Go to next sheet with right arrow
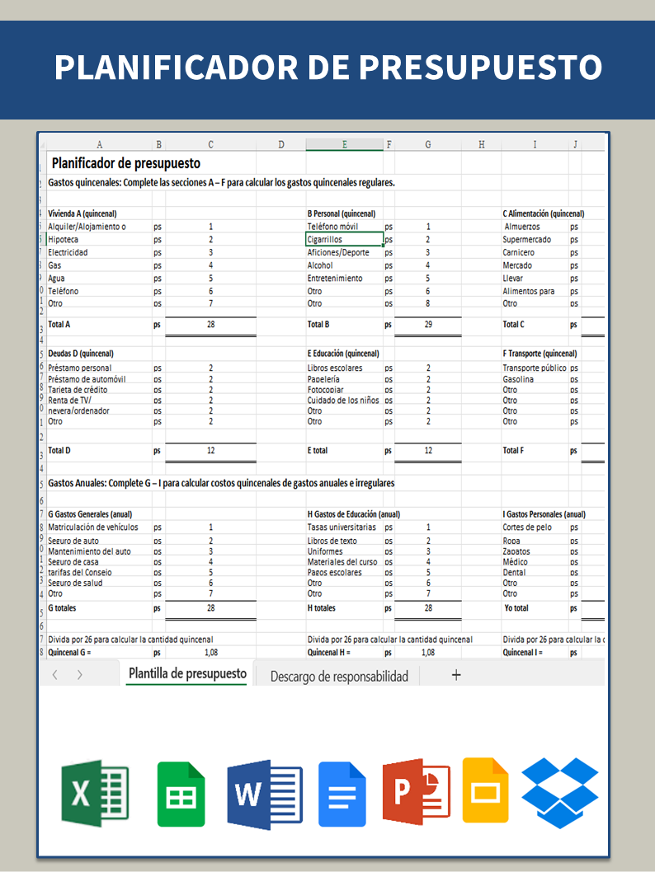This screenshot has height=872, width=655. click(79, 674)
